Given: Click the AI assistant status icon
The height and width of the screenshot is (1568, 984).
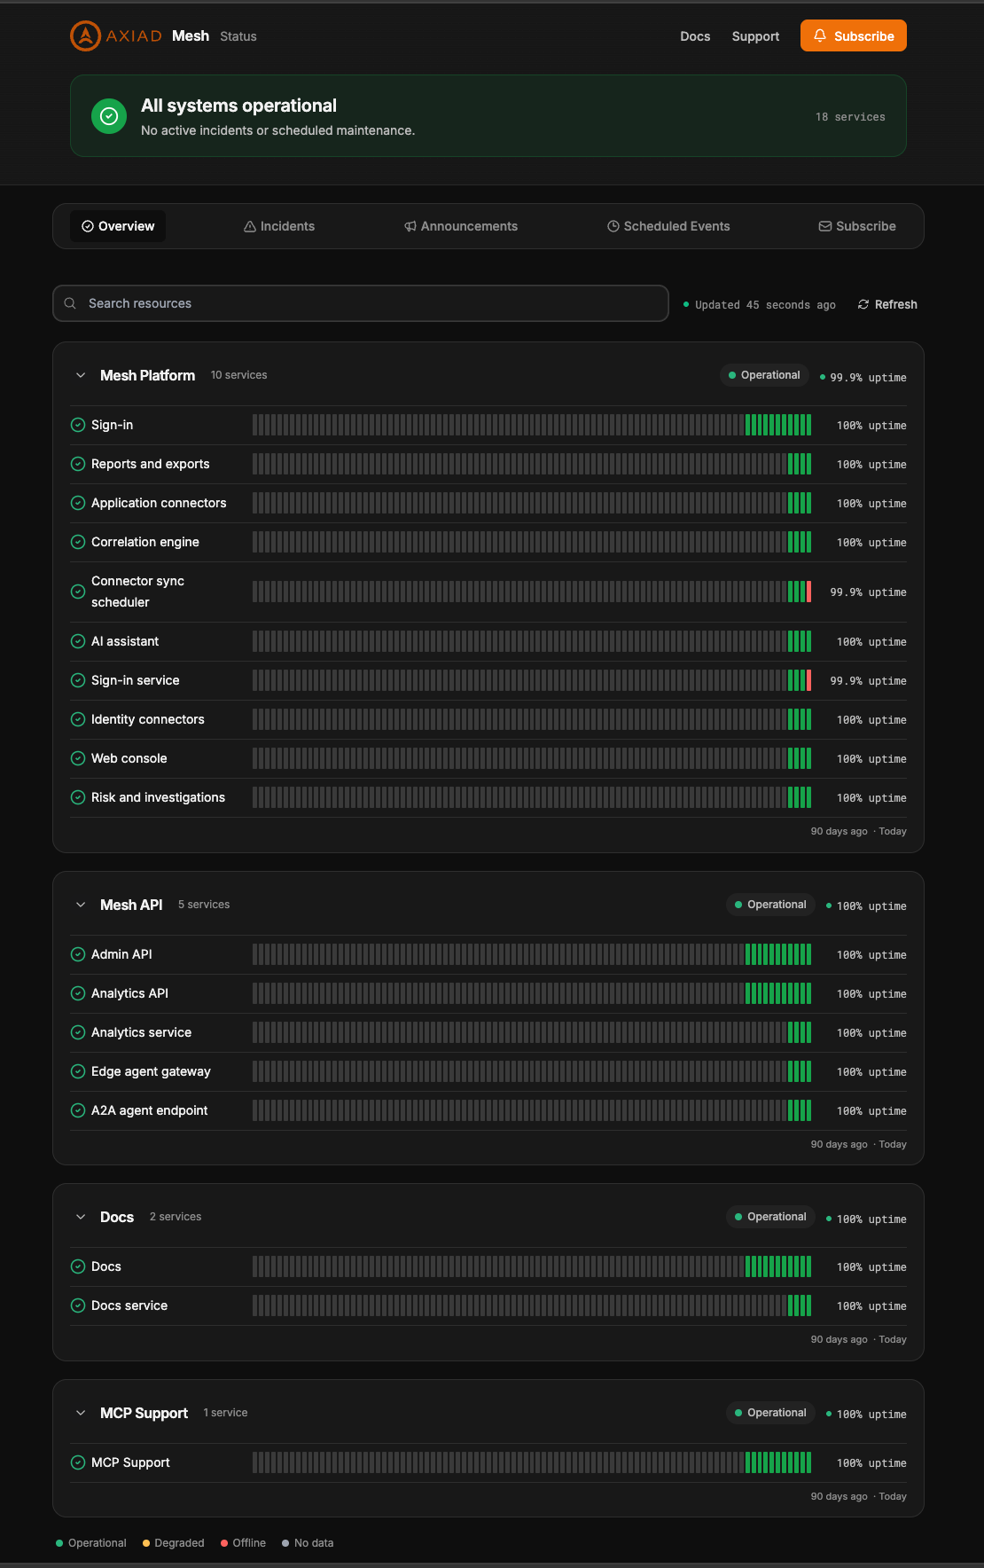Looking at the screenshot, I should coord(78,641).
